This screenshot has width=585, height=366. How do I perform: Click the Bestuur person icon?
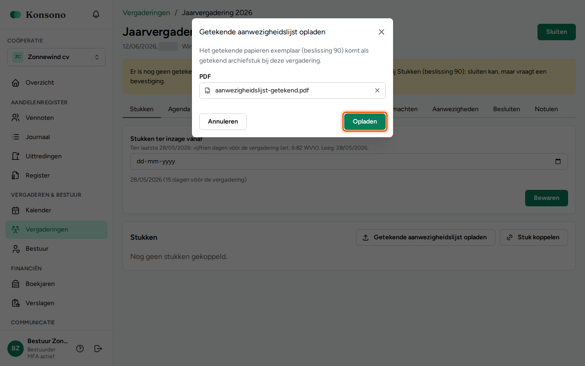pos(16,249)
